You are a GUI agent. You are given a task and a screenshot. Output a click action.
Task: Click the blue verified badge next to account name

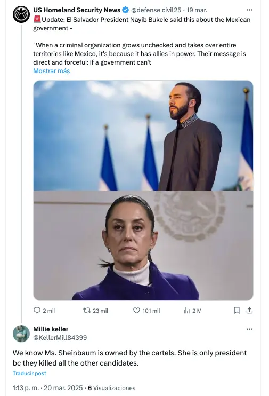(x=126, y=10)
